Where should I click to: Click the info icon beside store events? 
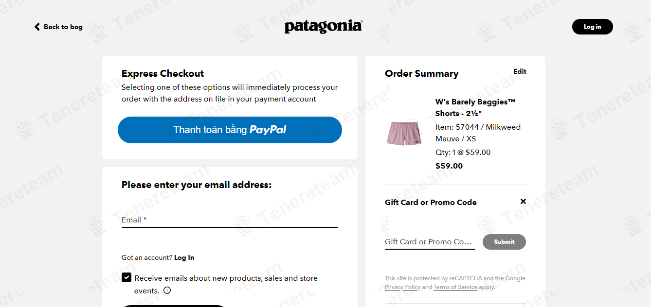(x=167, y=290)
